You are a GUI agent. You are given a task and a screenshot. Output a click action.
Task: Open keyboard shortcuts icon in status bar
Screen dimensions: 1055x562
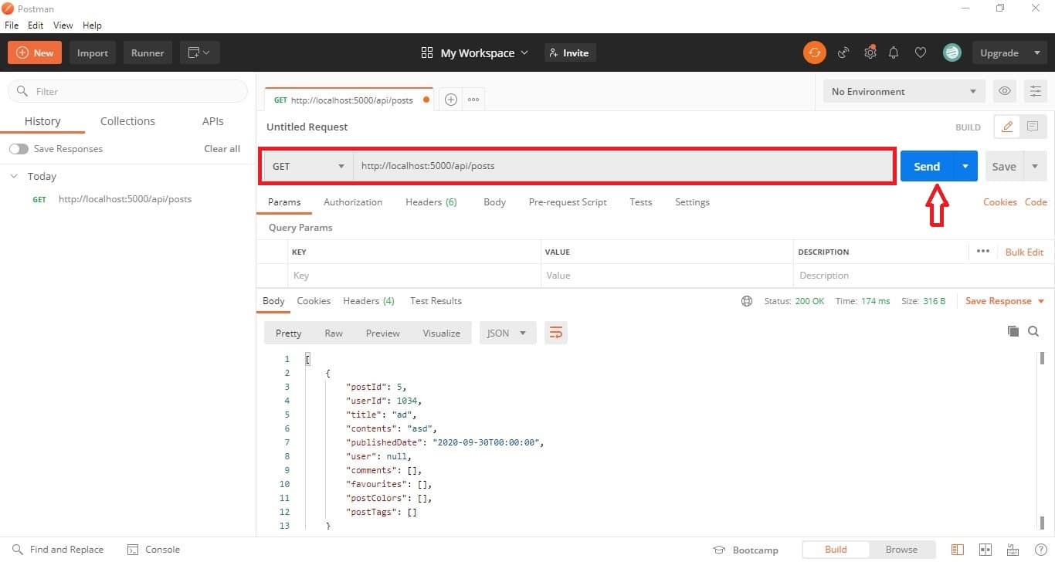1013,550
